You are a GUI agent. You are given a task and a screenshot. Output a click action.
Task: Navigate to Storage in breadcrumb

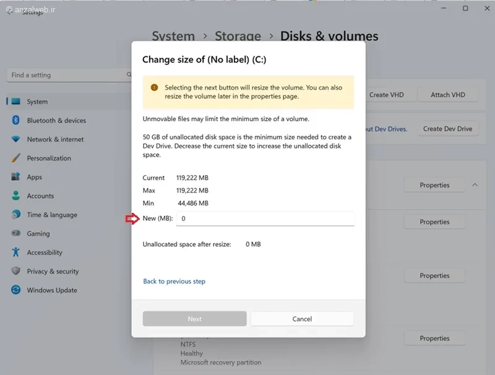pyautogui.click(x=238, y=36)
